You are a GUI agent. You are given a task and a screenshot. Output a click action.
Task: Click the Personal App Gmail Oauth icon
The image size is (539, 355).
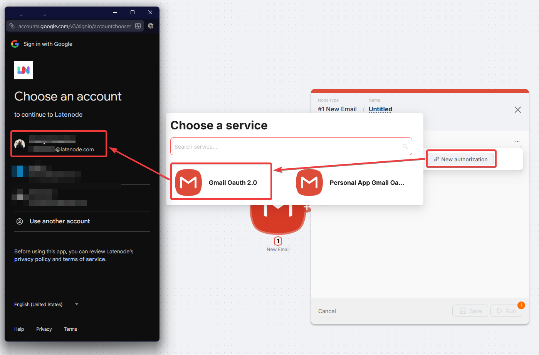point(309,183)
